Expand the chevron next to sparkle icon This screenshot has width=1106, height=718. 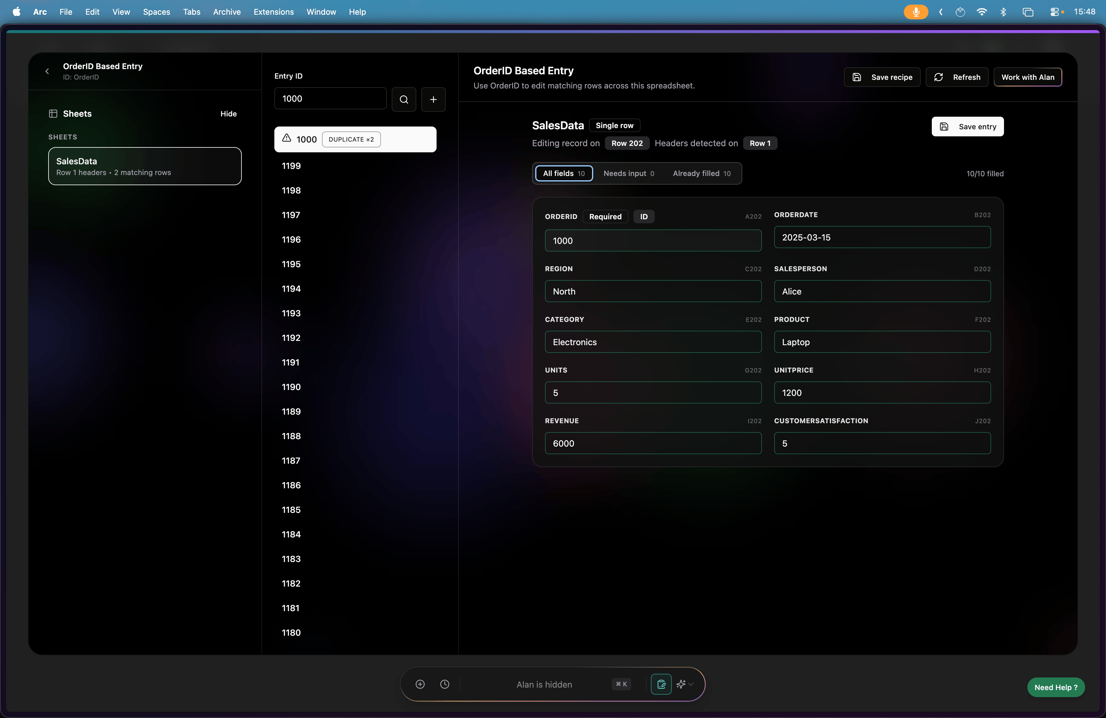pyautogui.click(x=691, y=684)
